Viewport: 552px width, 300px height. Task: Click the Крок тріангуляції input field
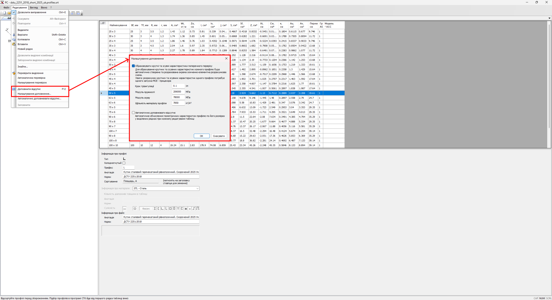pos(178,86)
